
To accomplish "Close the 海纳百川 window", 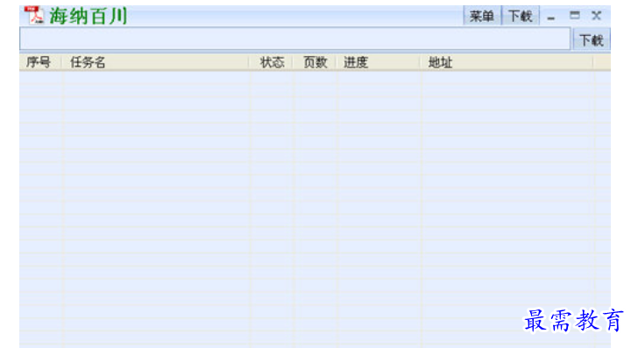I will (x=597, y=16).
